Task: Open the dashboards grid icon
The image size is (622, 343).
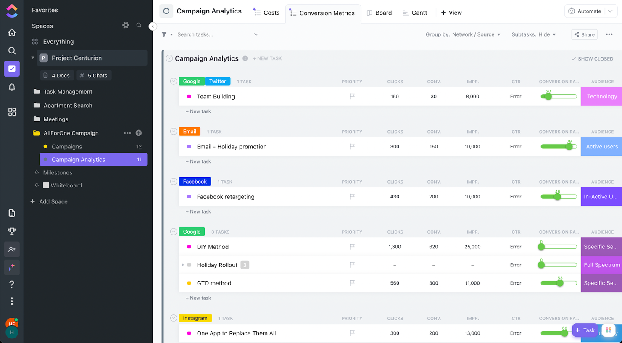Action: pyautogui.click(x=12, y=112)
